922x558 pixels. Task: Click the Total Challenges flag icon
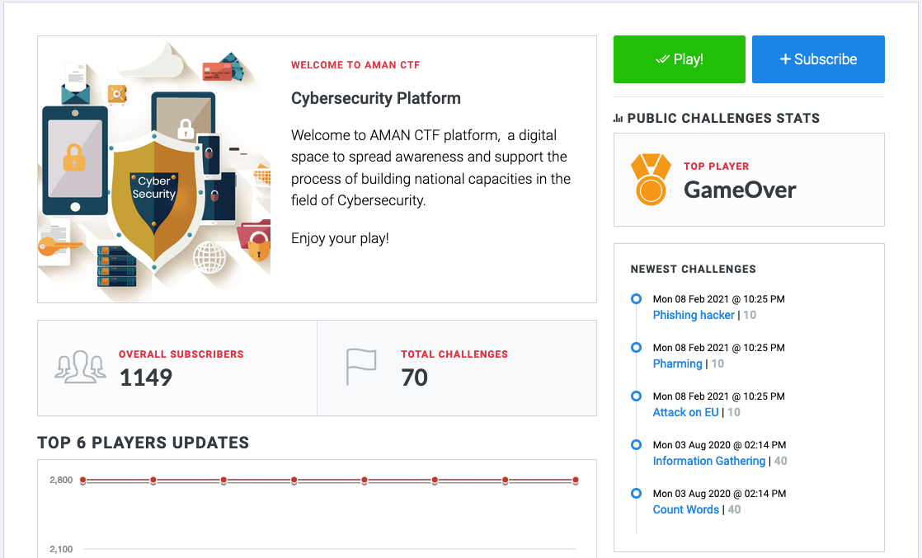(360, 367)
